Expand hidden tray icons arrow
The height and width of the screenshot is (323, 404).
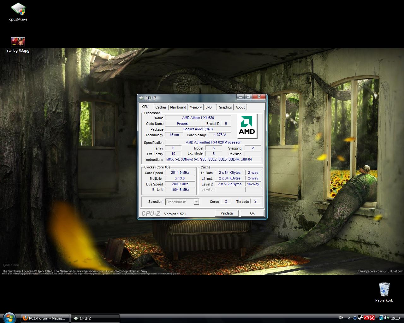pos(349,318)
